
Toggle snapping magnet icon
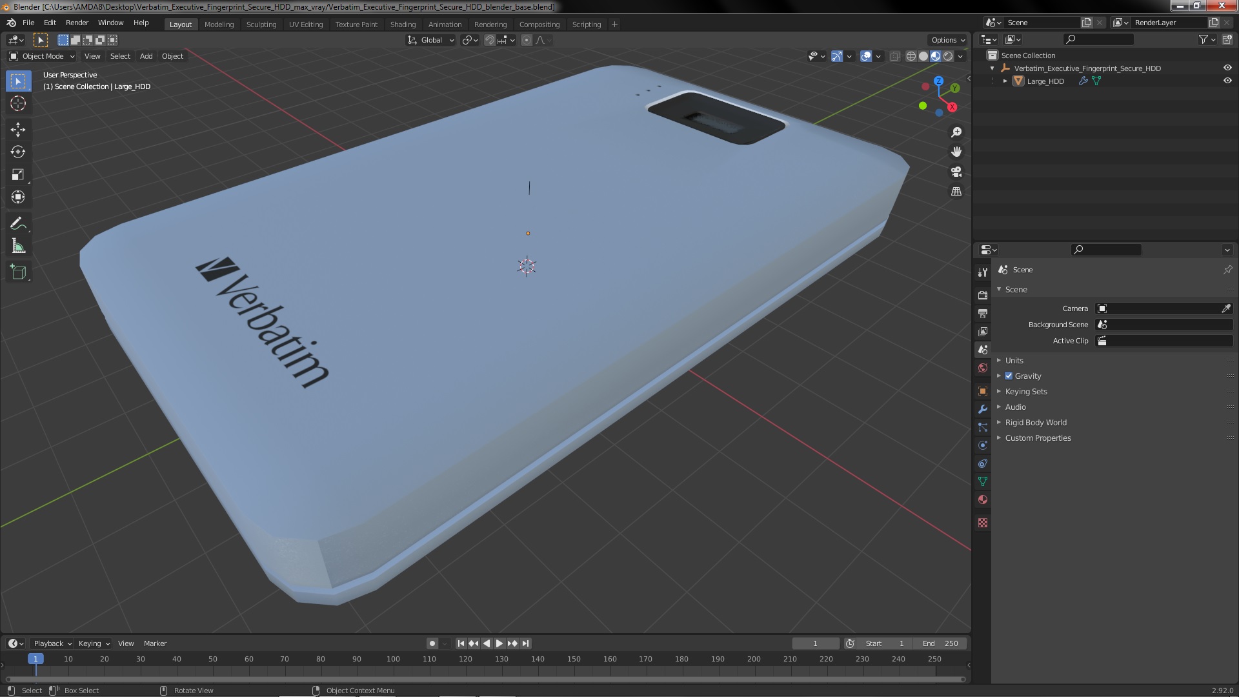point(490,40)
